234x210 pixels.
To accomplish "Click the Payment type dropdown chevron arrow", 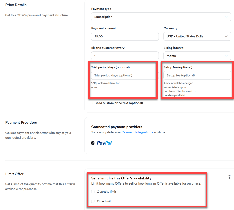I will [226, 17].
